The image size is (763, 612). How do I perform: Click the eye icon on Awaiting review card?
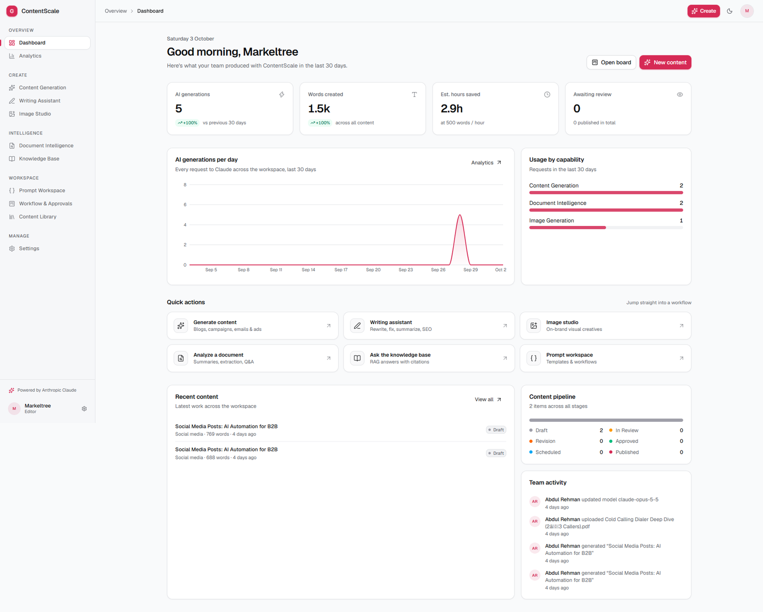click(x=680, y=94)
